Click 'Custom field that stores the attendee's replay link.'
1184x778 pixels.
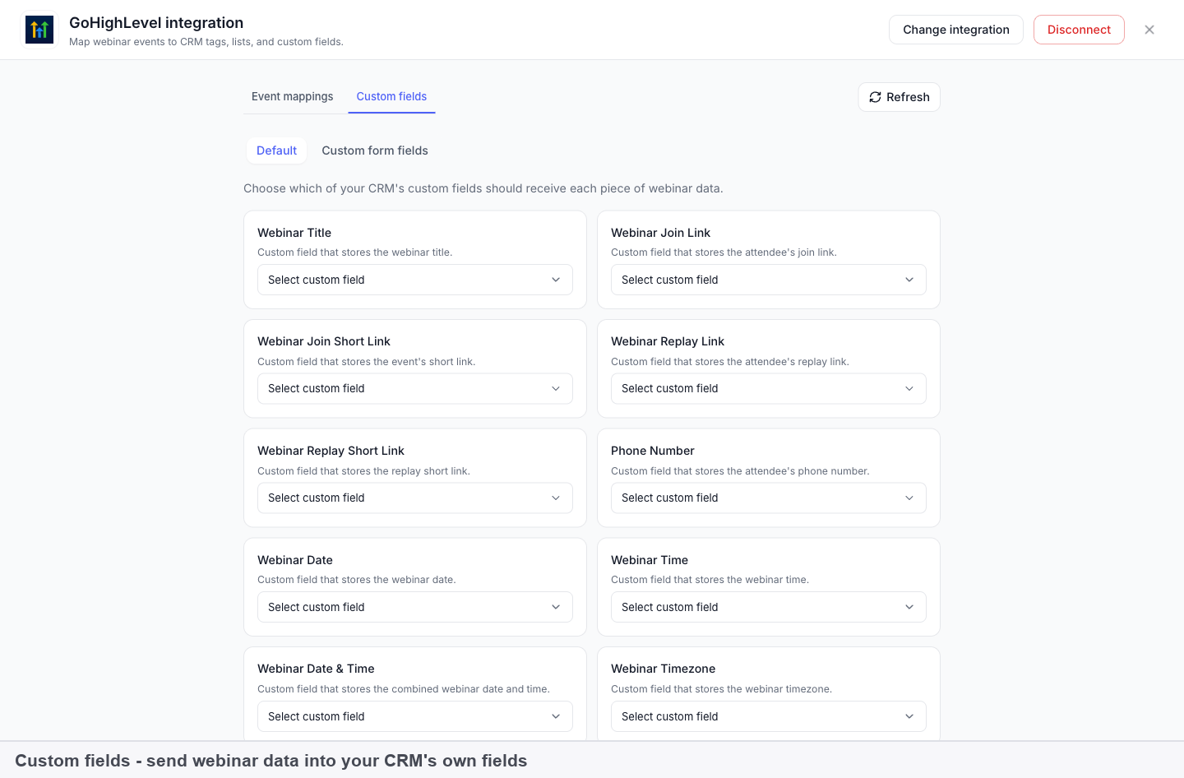pos(730,362)
